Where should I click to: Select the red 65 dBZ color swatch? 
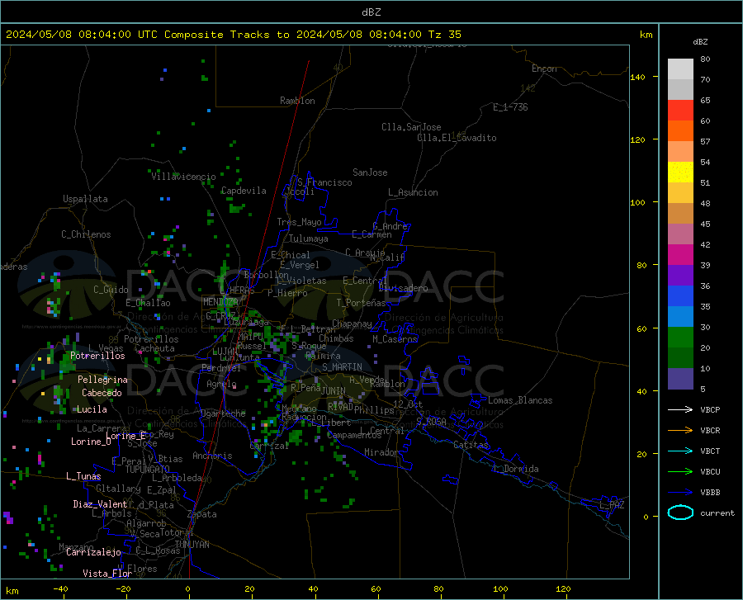pyautogui.click(x=680, y=111)
